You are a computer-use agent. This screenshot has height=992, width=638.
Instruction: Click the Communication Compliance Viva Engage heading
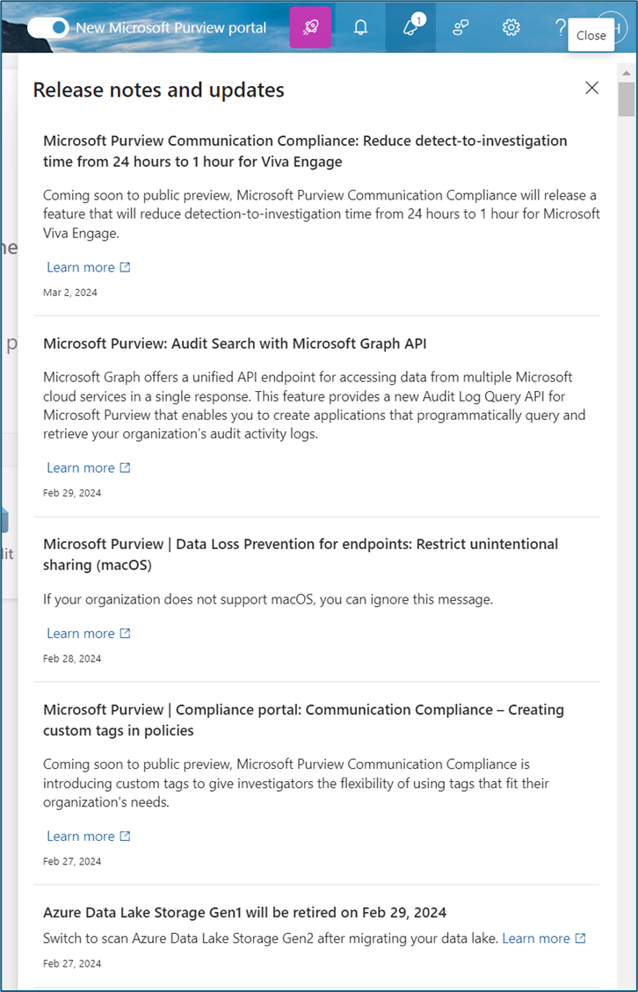pos(305,151)
